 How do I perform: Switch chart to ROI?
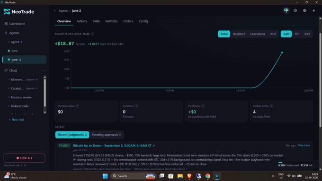coord(273,34)
